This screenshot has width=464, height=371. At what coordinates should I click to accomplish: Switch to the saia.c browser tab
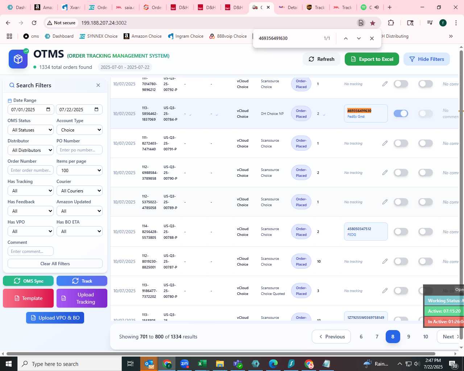pos(125,7)
